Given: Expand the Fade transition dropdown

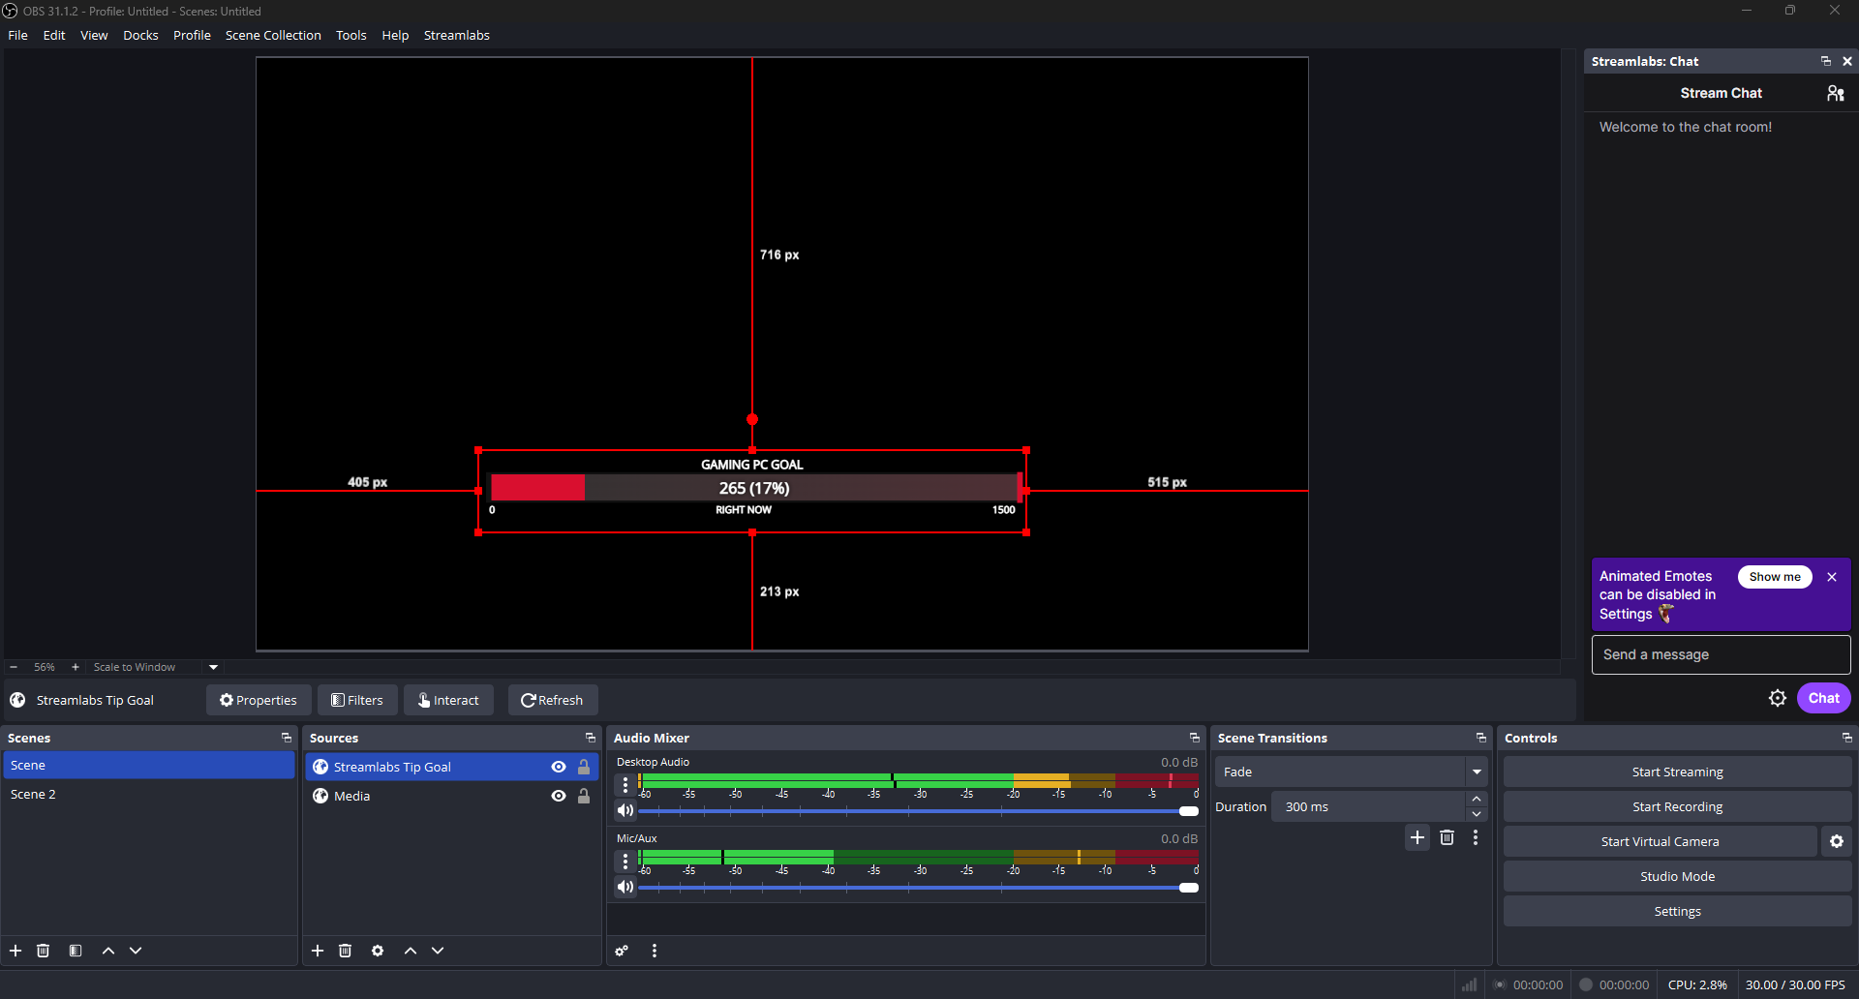Looking at the screenshot, I should tap(1477, 772).
